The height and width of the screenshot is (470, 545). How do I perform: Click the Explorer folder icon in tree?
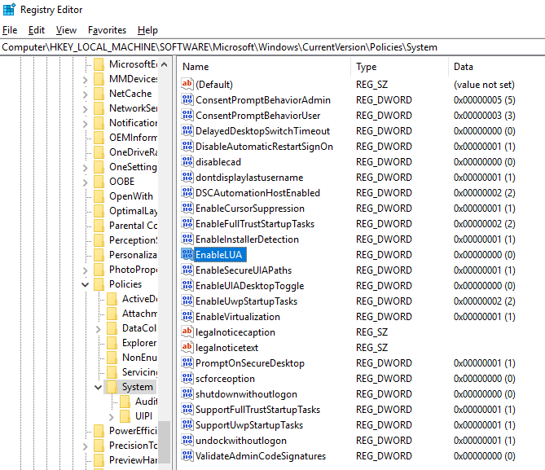point(112,343)
